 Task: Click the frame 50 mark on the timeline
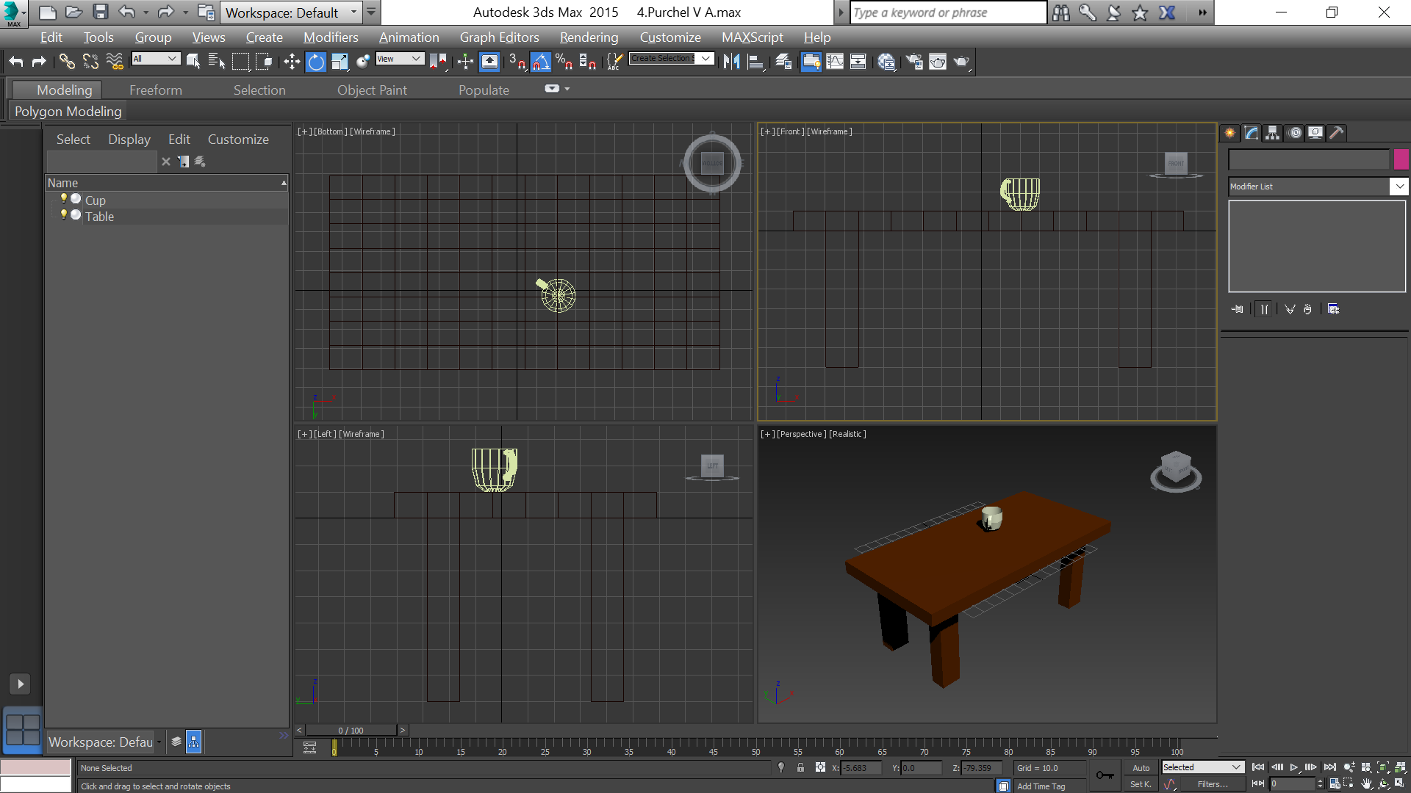(x=755, y=750)
